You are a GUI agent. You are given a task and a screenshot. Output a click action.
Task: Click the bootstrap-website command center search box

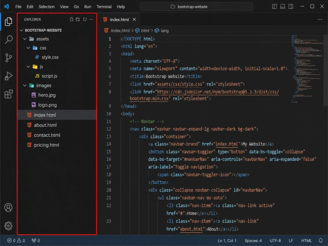coord(196,7)
